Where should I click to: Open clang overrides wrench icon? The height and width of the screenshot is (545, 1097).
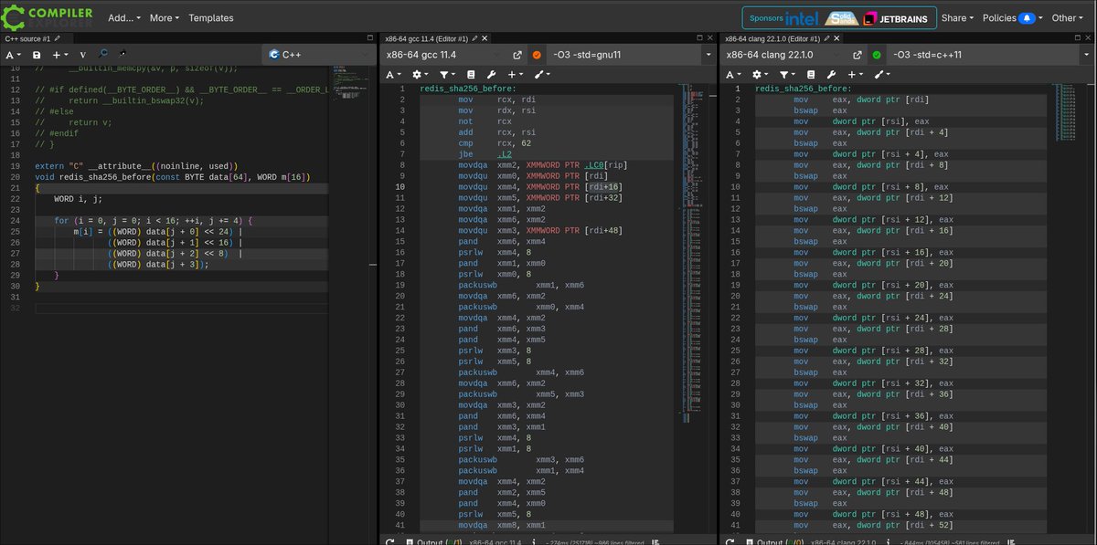point(831,74)
